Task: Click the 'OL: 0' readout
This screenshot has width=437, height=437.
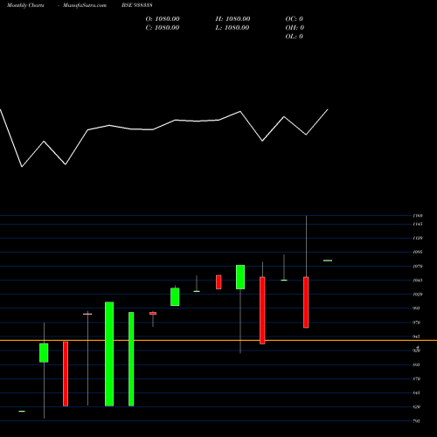Action: 294,37
